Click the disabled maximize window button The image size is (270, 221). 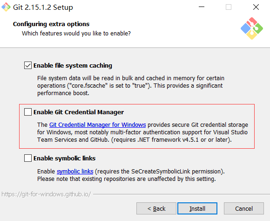(x=229, y=7)
